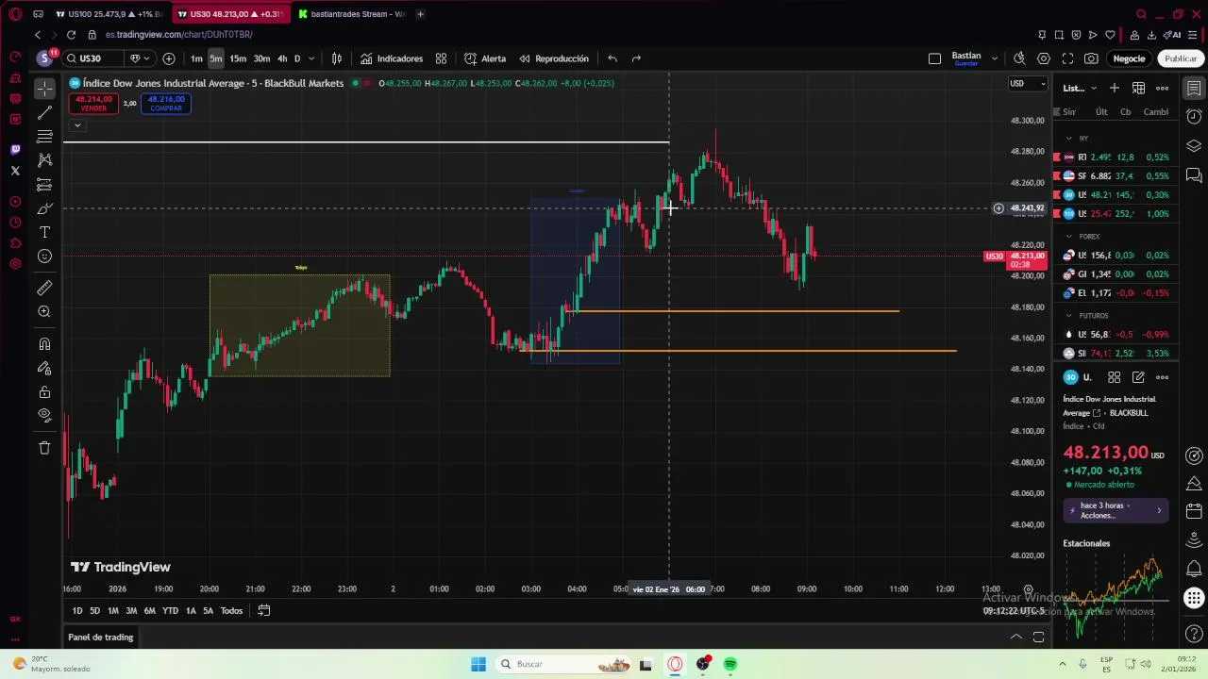
Task: Open chart settings hexagon icon
Action: [1044, 58]
